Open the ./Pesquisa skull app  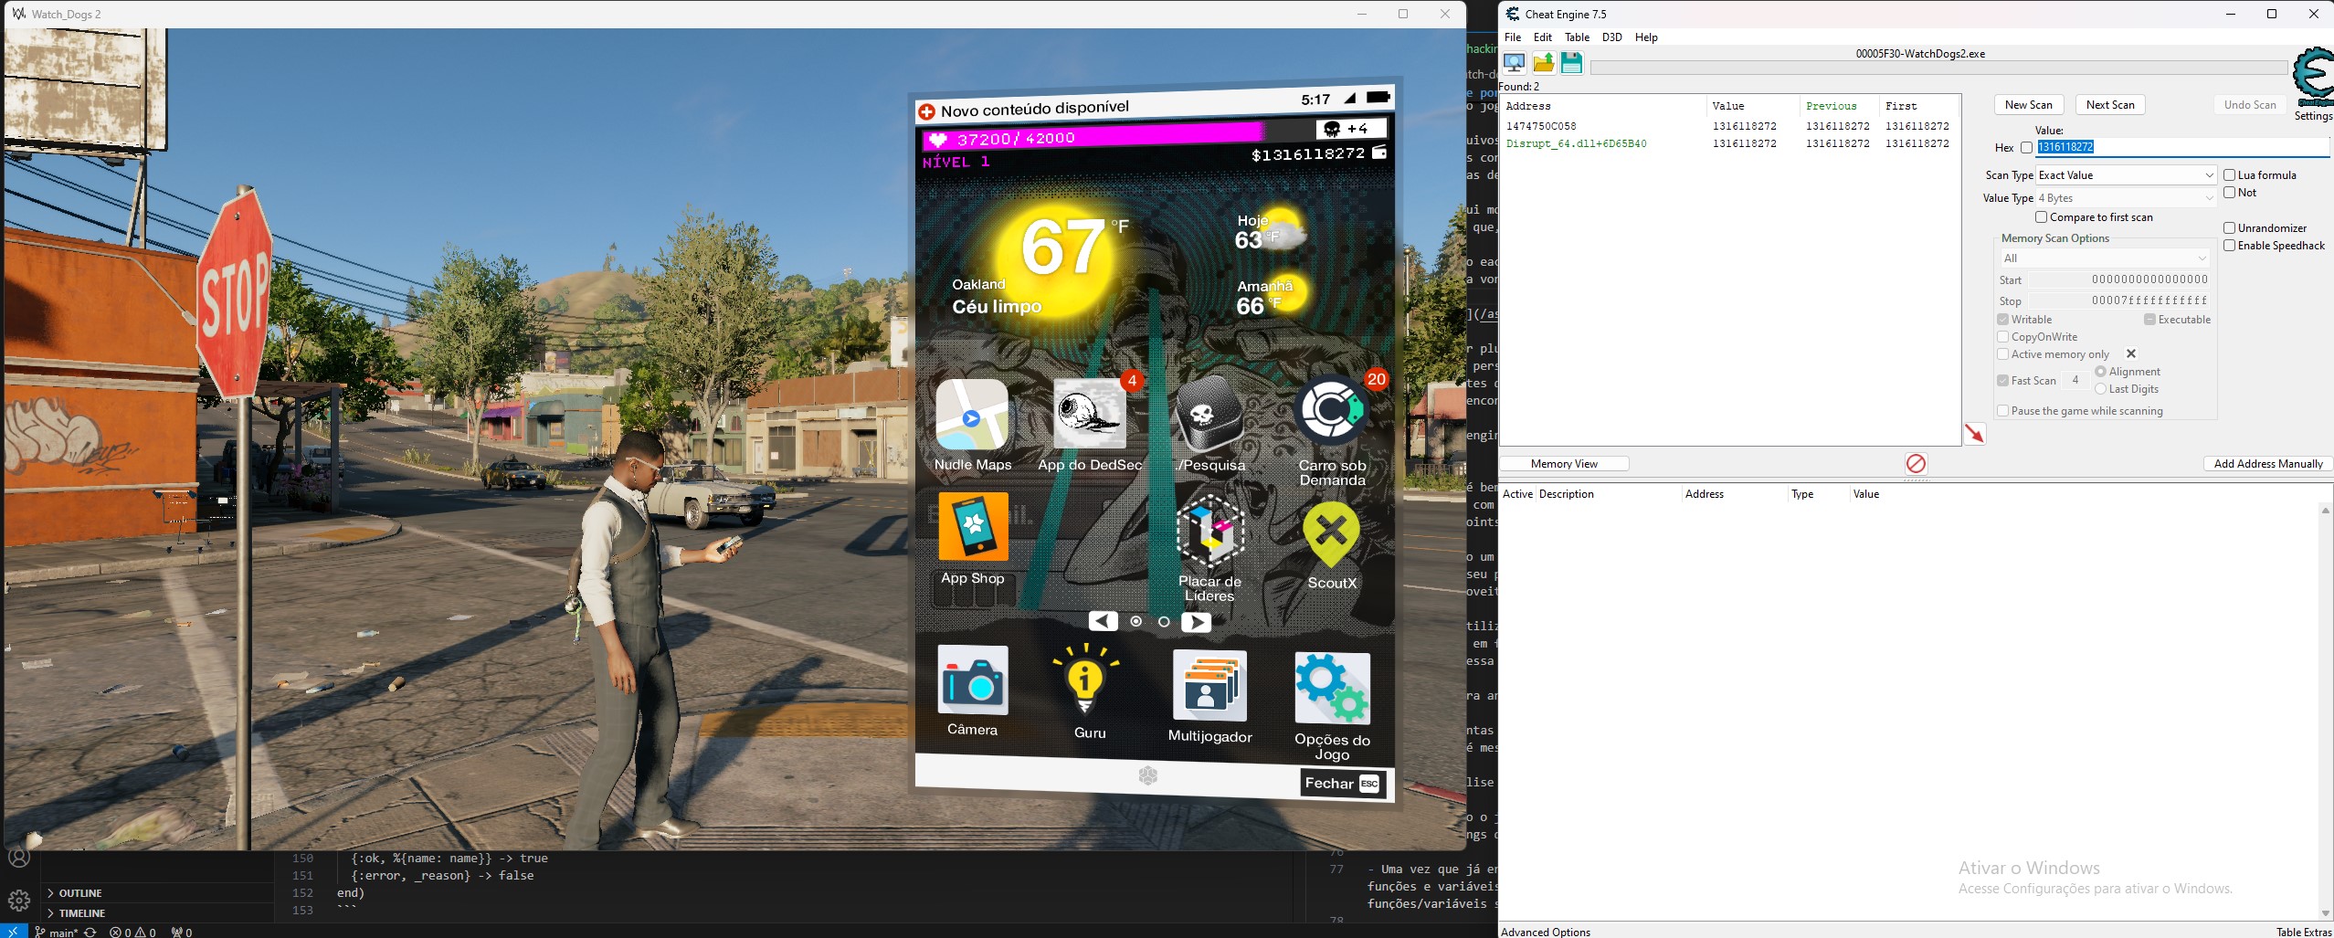coord(1209,415)
